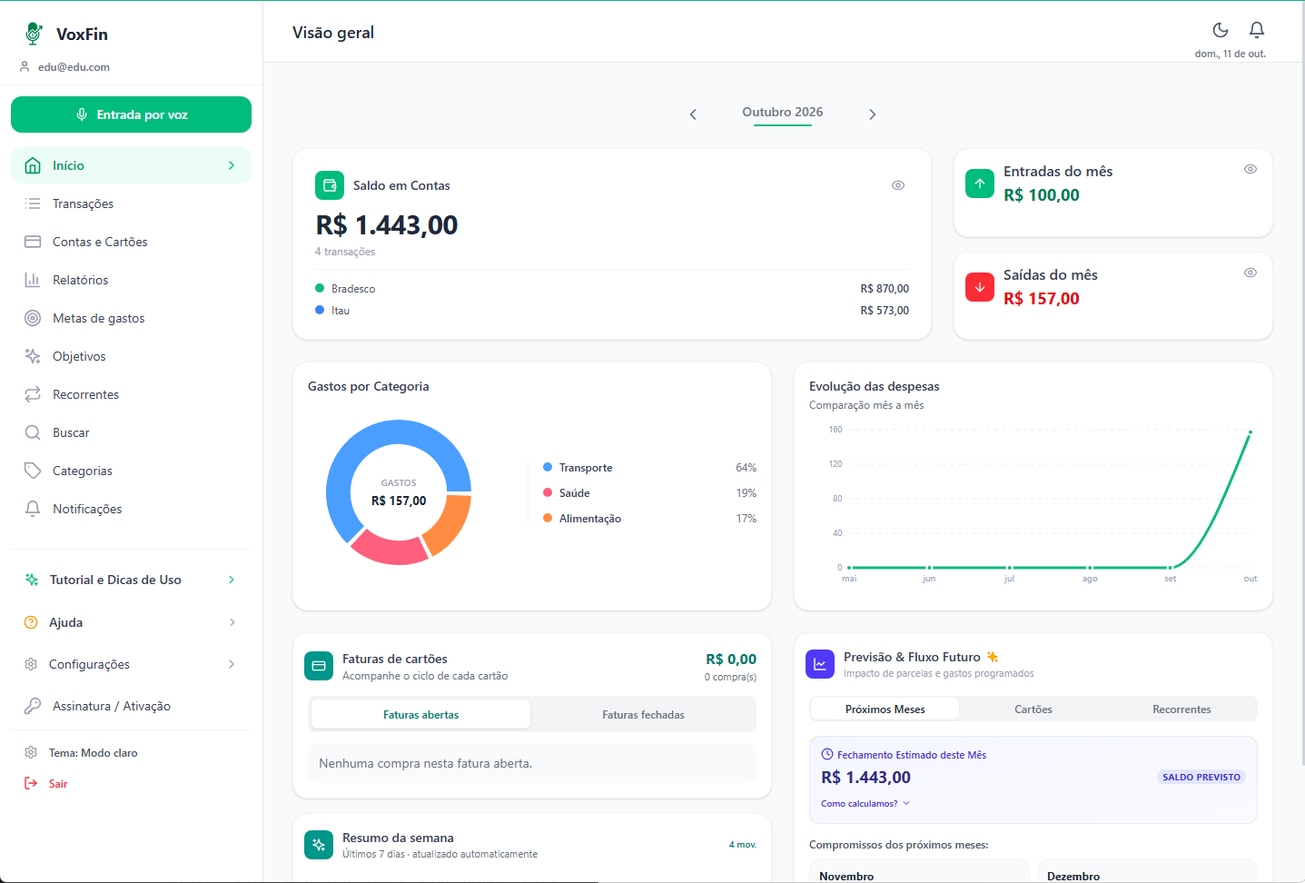Expand Tutorial e Dicas de Uso

pyautogui.click(x=131, y=580)
